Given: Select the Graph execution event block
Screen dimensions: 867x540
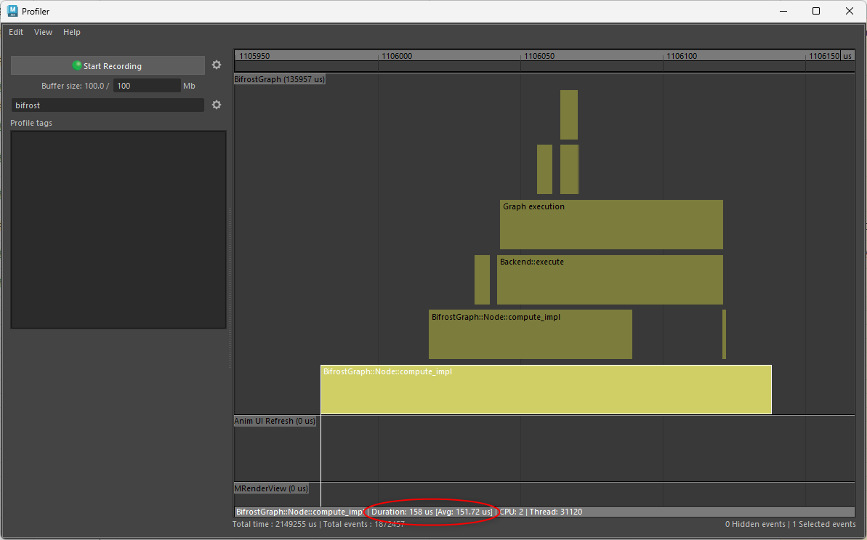Looking at the screenshot, I should (x=611, y=225).
